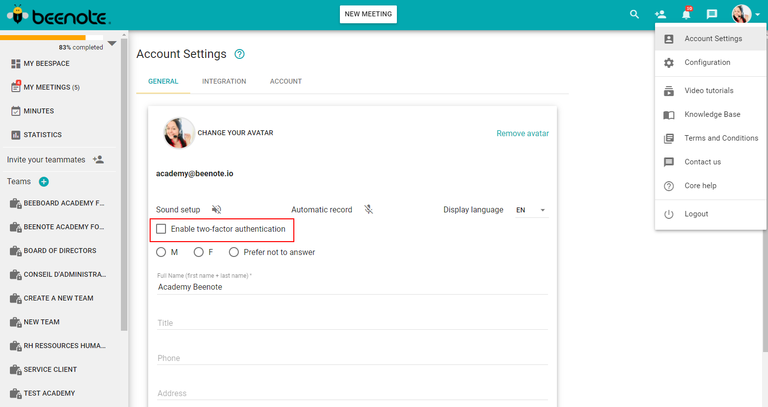Switch to the Integration tab

click(x=224, y=81)
